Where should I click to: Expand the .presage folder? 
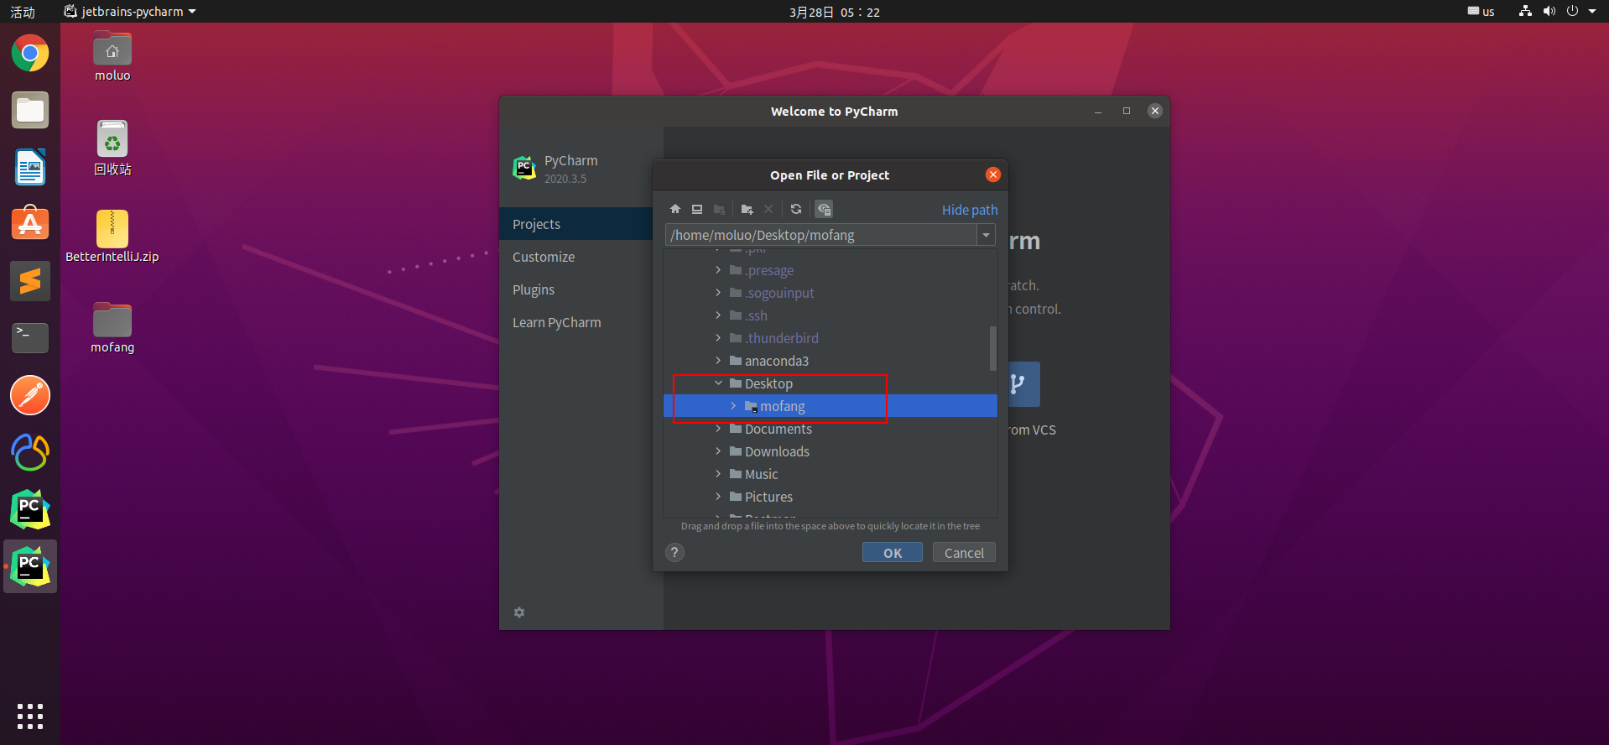pos(718,270)
